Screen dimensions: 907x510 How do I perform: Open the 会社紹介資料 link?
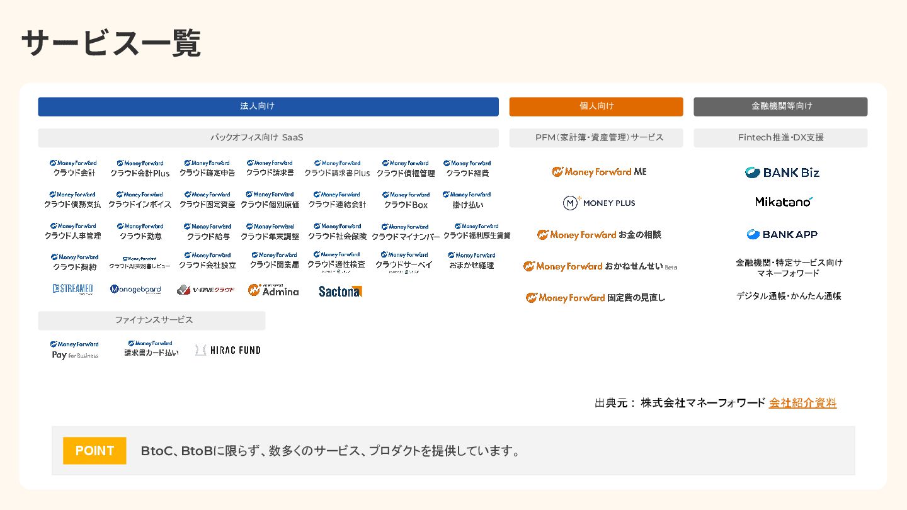pos(803,403)
